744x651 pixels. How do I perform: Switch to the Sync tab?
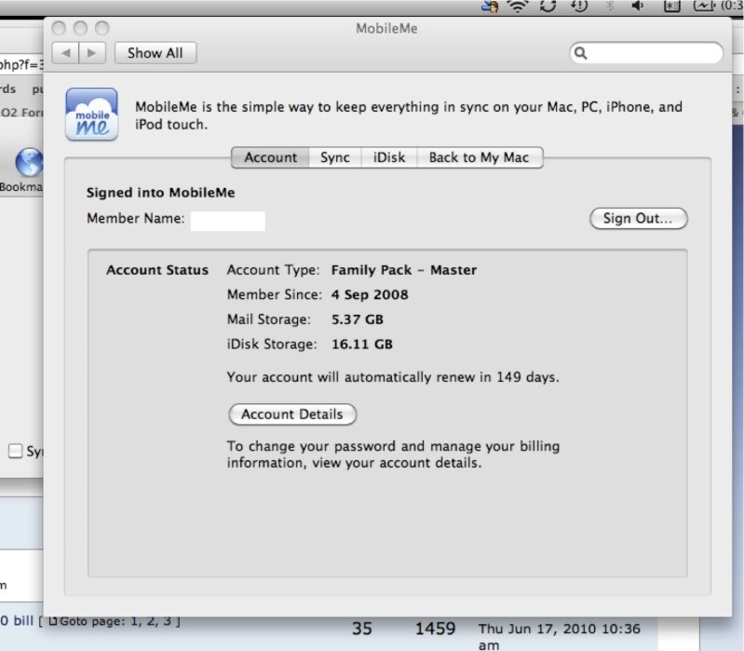(335, 157)
